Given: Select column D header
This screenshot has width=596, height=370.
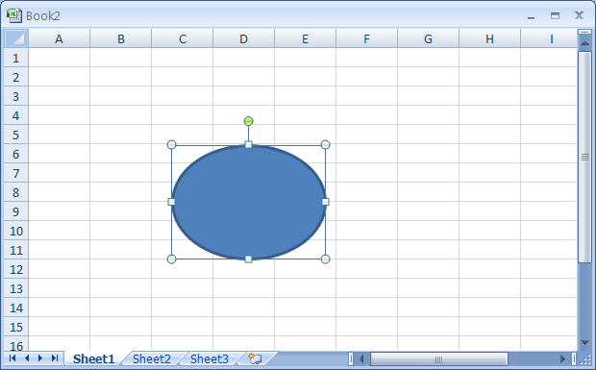Looking at the screenshot, I should pos(243,38).
